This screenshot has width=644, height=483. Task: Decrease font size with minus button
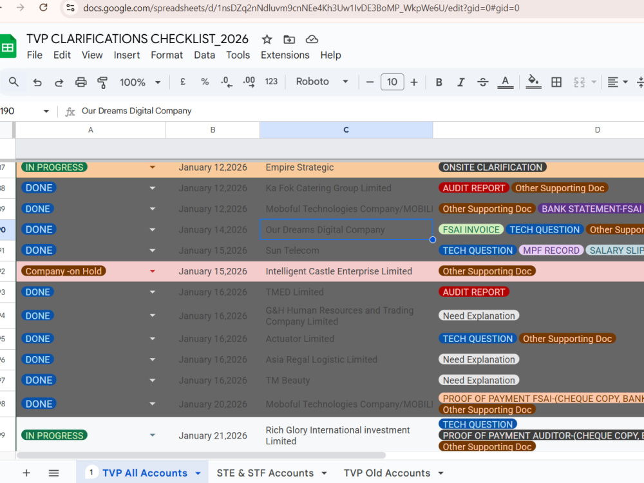370,82
